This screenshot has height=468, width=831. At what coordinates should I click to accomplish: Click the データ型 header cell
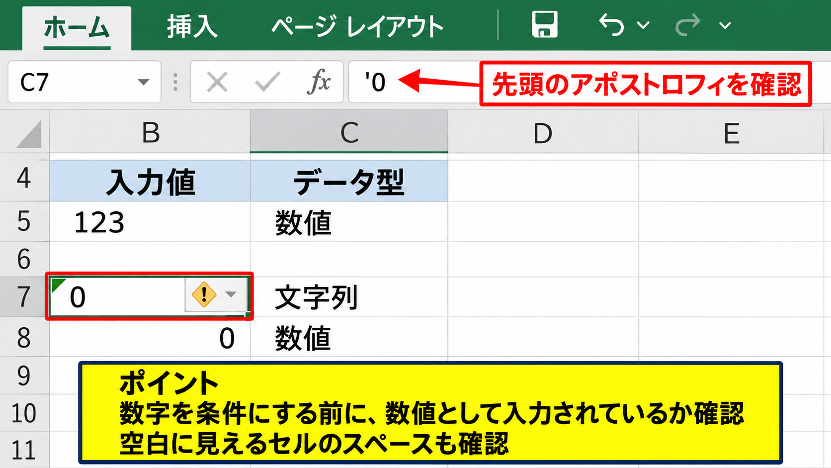(349, 181)
